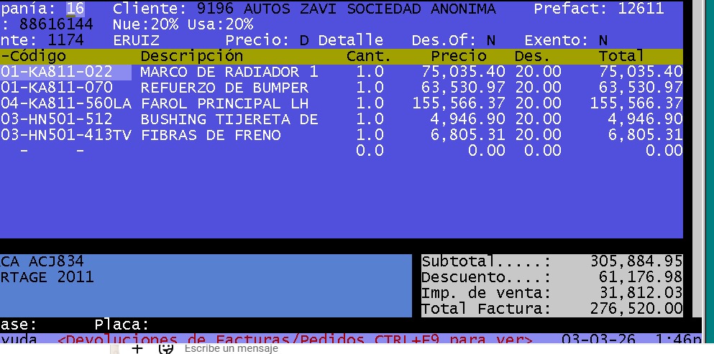714x354 pixels.
Task: Select code 01-KA811-070
Action: click(x=57, y=88)
